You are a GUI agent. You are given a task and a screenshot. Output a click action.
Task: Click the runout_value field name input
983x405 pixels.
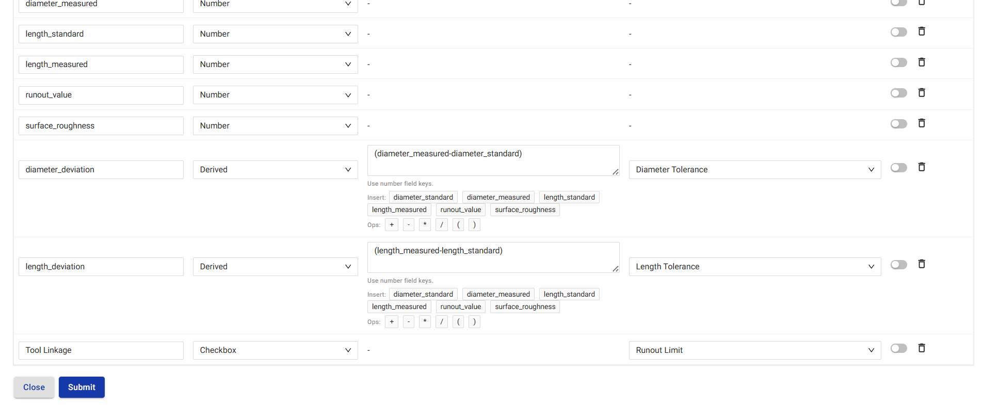click(101, 95)
